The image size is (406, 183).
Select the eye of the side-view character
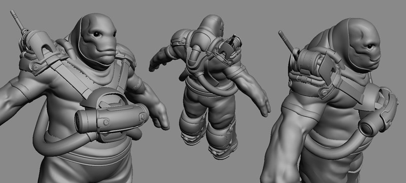370,46
